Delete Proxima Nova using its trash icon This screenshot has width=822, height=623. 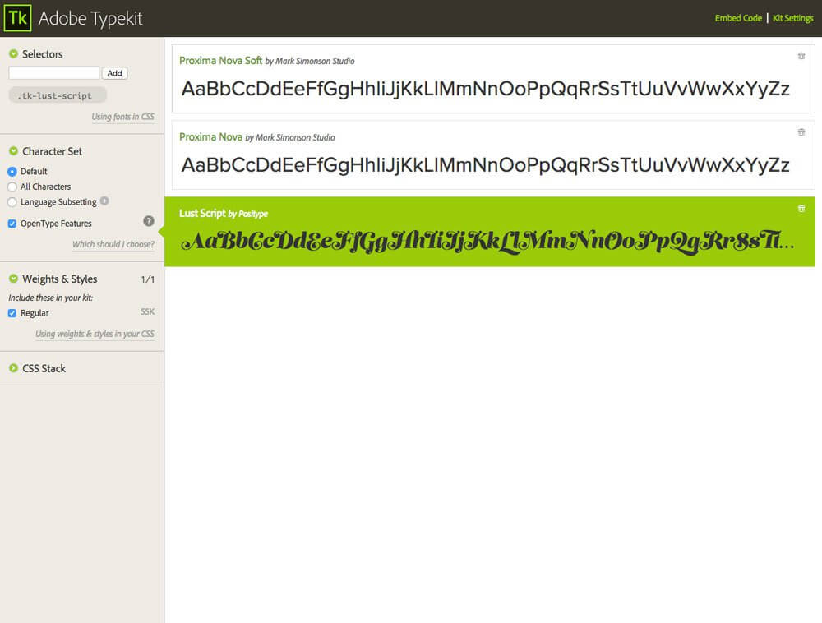(801, 132)
